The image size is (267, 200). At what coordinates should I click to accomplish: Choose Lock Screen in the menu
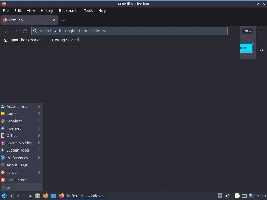point(21,180)
